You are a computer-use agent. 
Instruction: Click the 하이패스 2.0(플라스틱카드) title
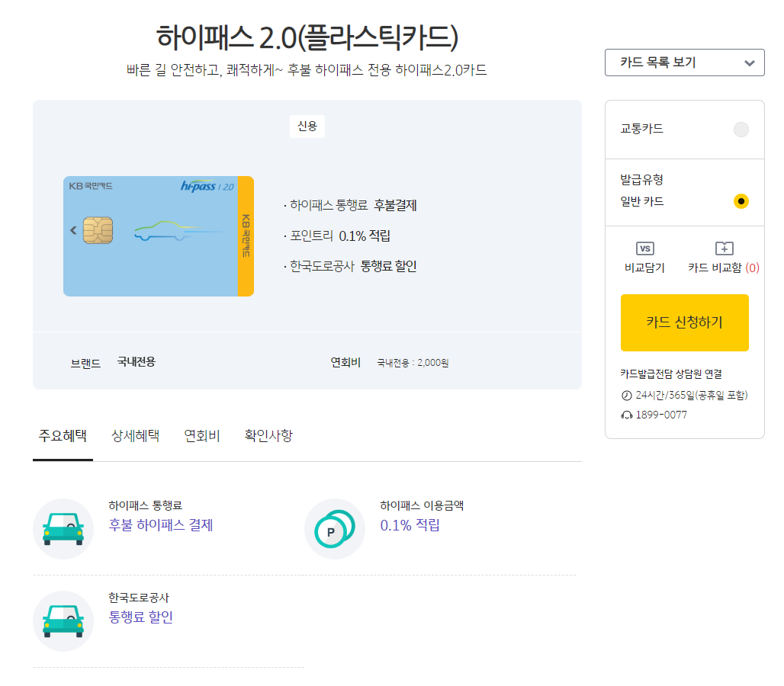point(307,37)
